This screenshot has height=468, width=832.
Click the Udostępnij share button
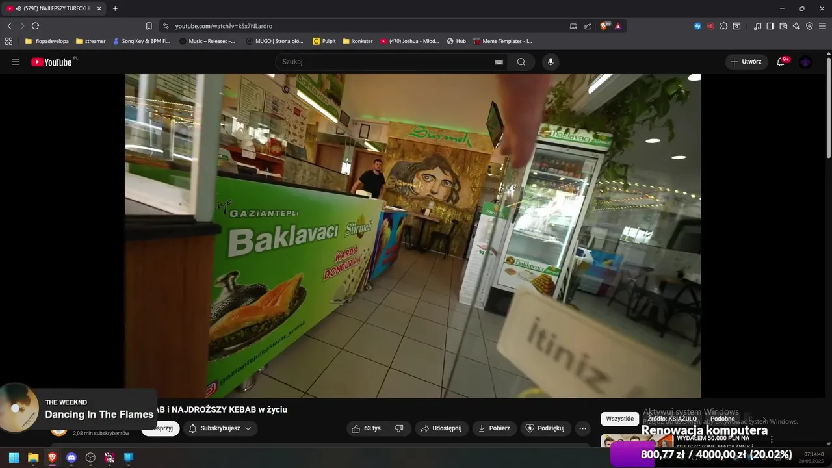441,428
